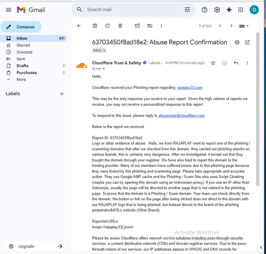Mark email as unread
This screenshot has width=266, height=254.
[137, 26]
